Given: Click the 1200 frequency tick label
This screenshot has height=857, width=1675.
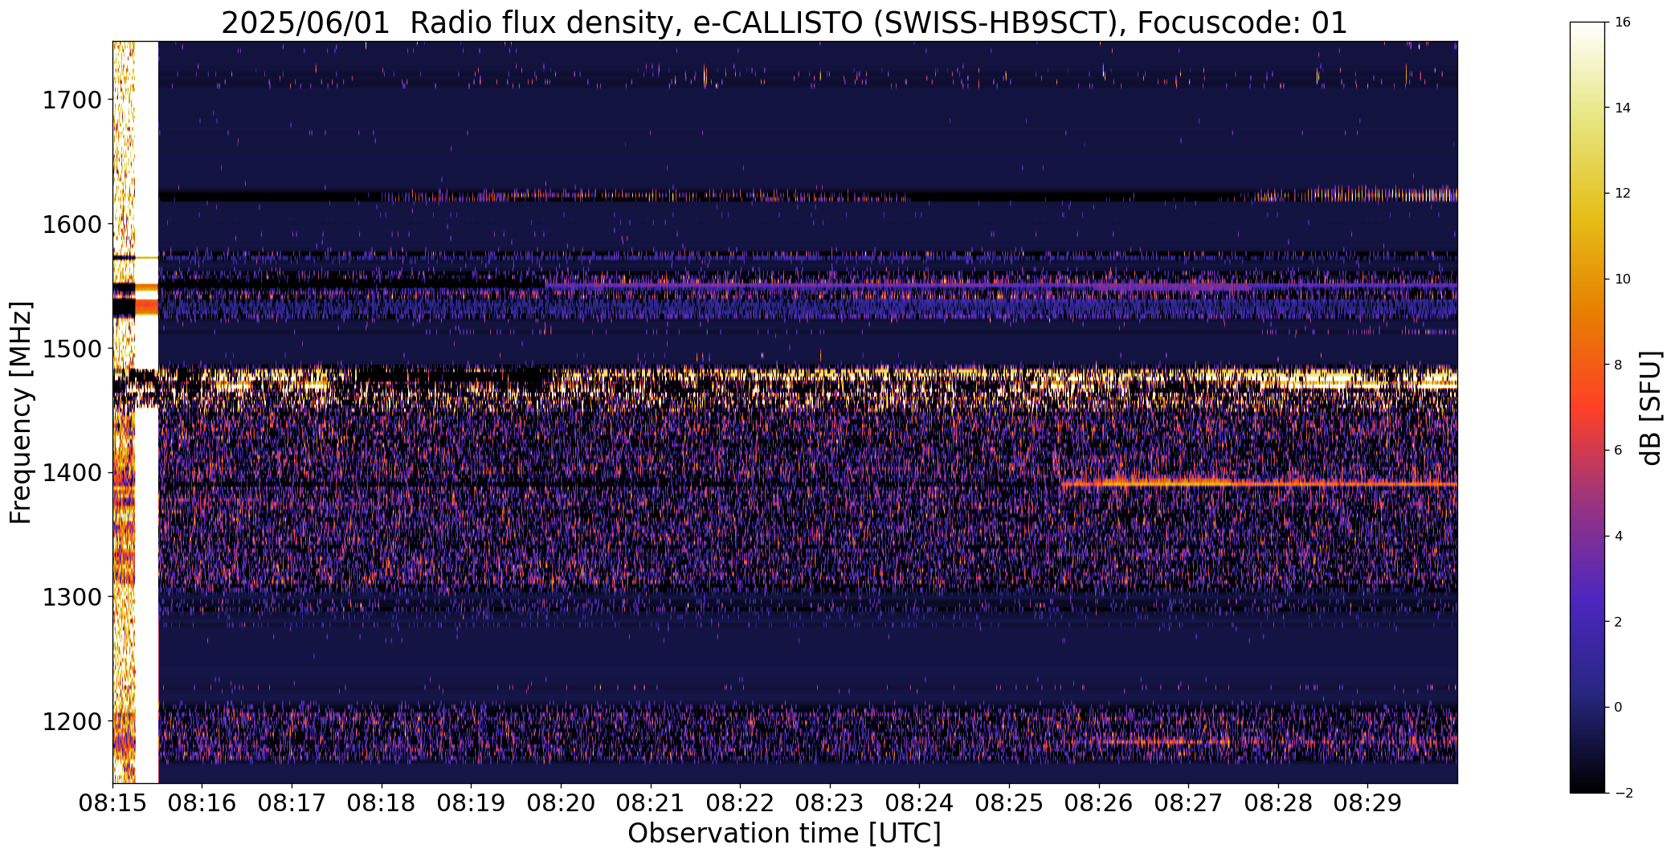Looking at the screenshot, I should coord(71,721).
